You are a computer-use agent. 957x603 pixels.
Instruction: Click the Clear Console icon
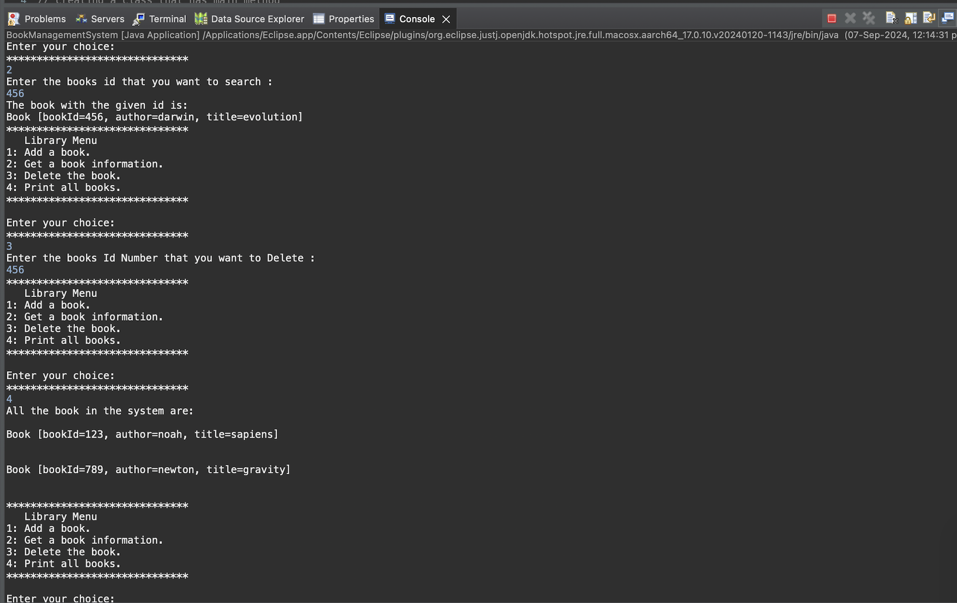click(x=891, y=19)
